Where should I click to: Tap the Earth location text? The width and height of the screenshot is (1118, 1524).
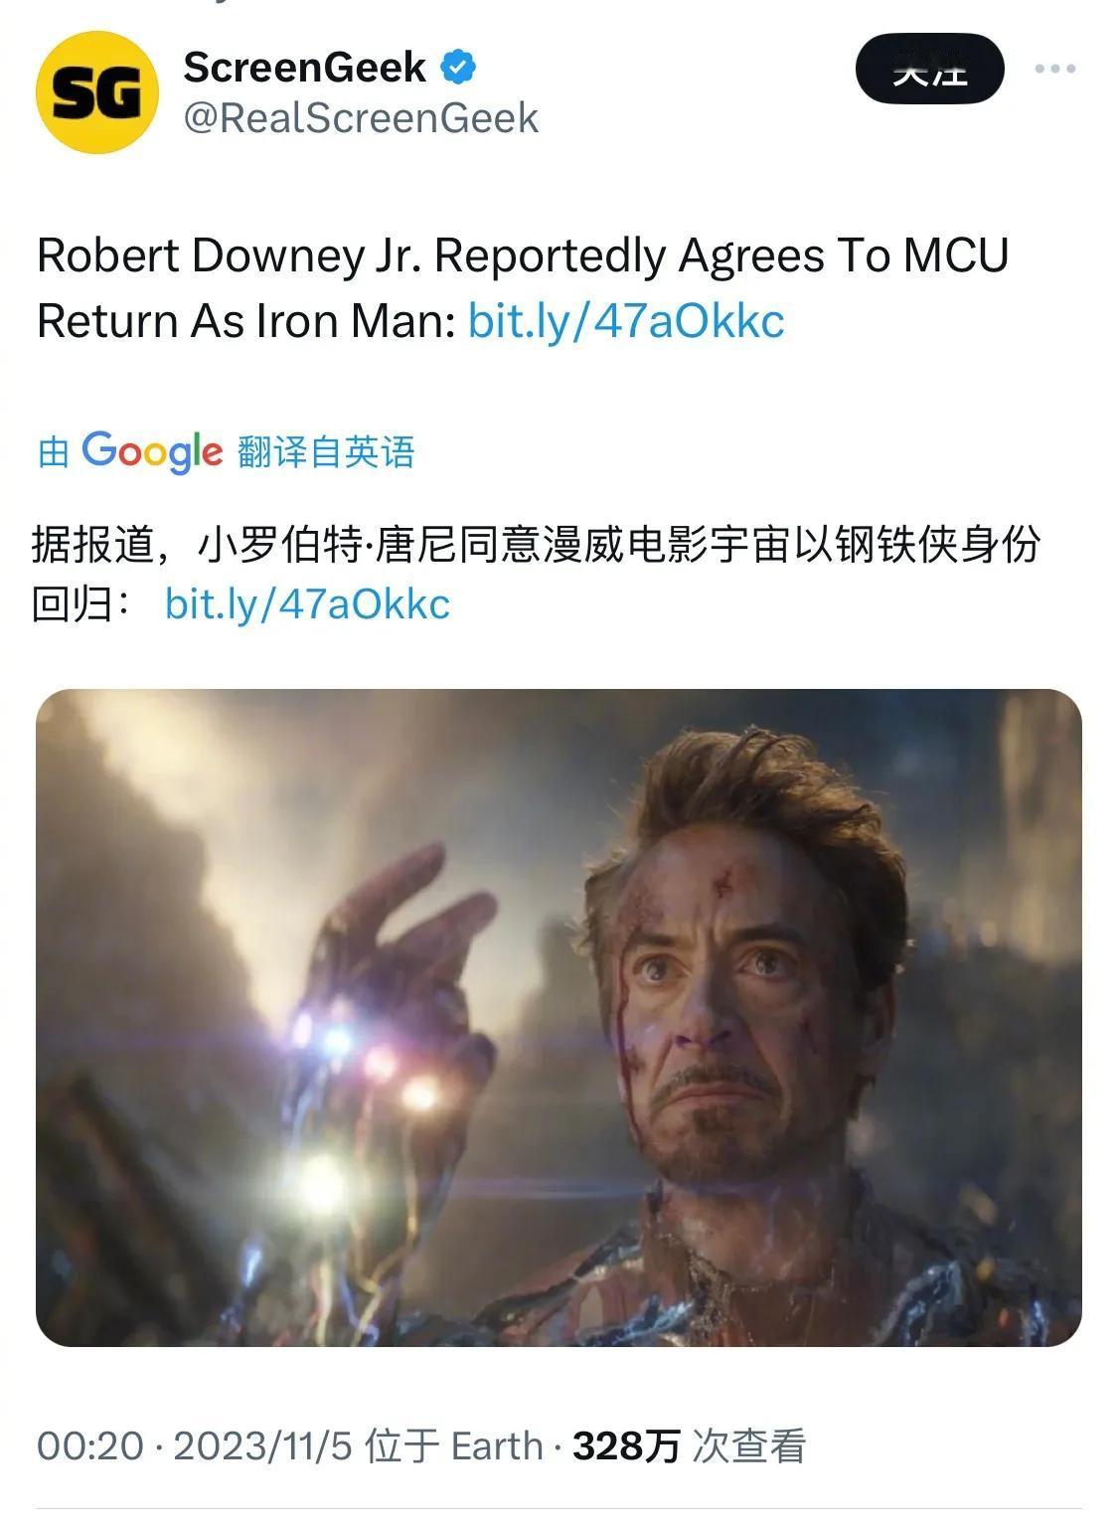[497, 1446]
